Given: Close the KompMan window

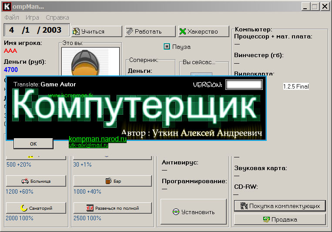Looking at the screenshot, I should [x=325, y=7].
